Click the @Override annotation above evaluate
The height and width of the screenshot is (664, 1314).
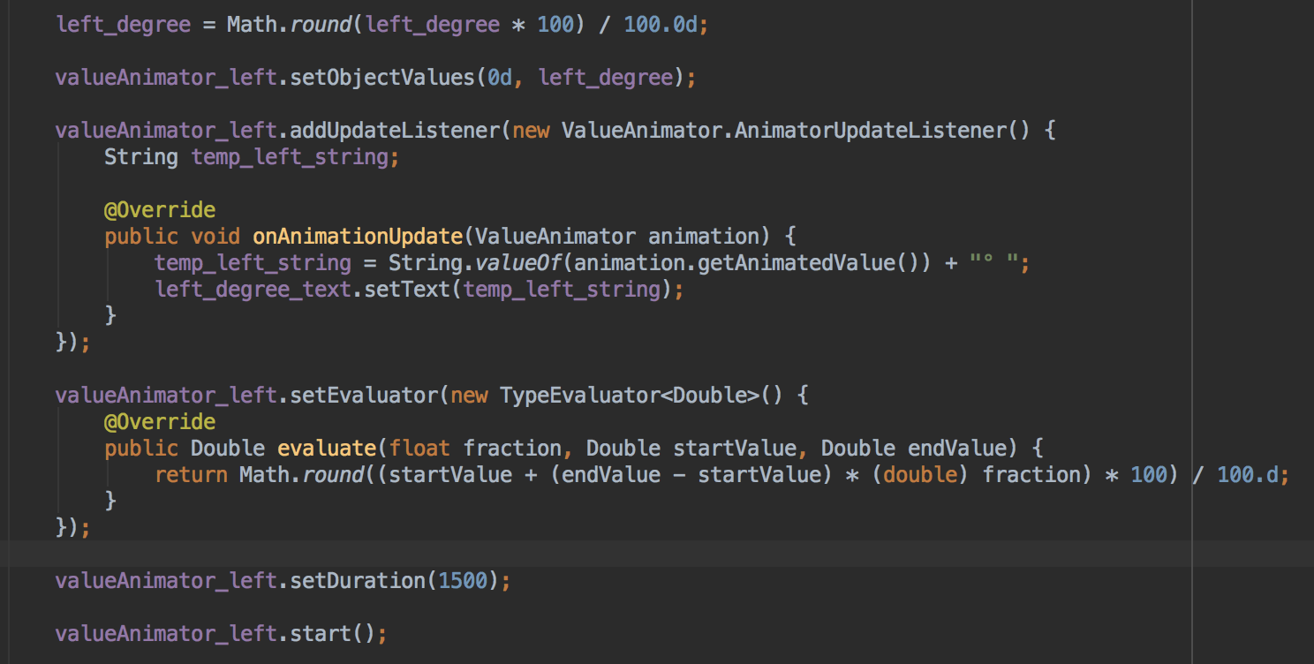click(160, 421)
